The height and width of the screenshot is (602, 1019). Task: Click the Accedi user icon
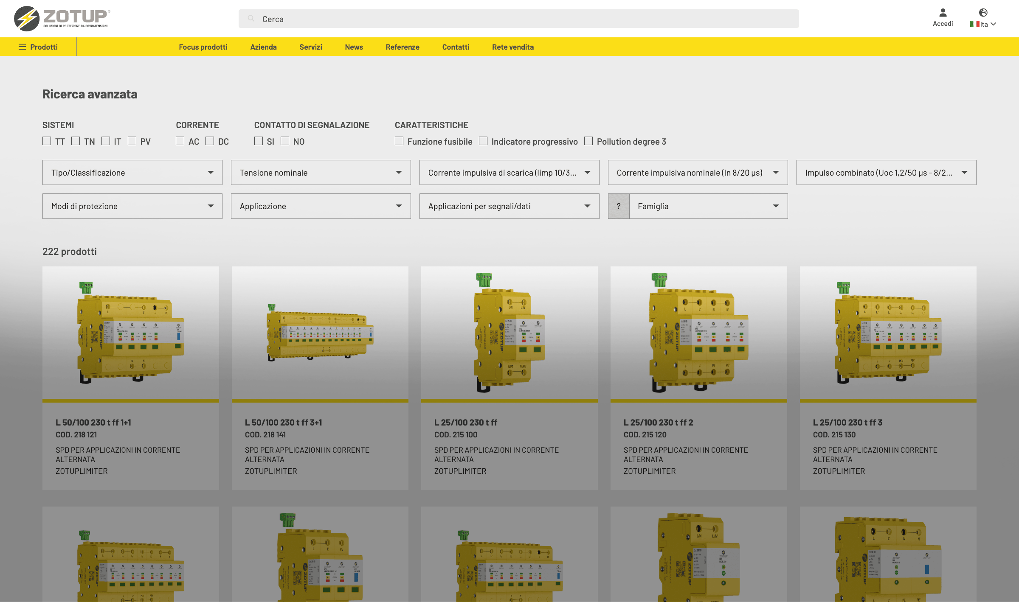pyautogui.click(x=943, y=13)
